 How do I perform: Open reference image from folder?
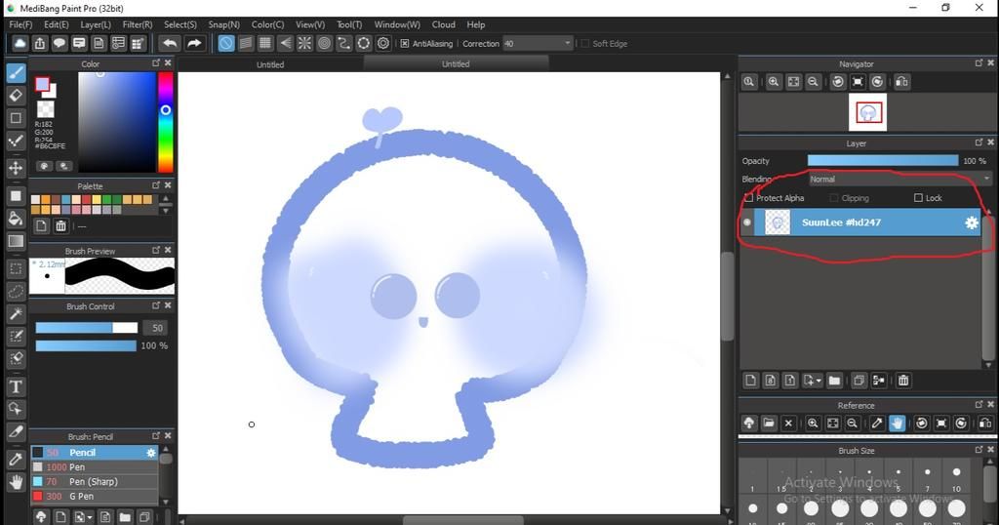click(769, 424)
